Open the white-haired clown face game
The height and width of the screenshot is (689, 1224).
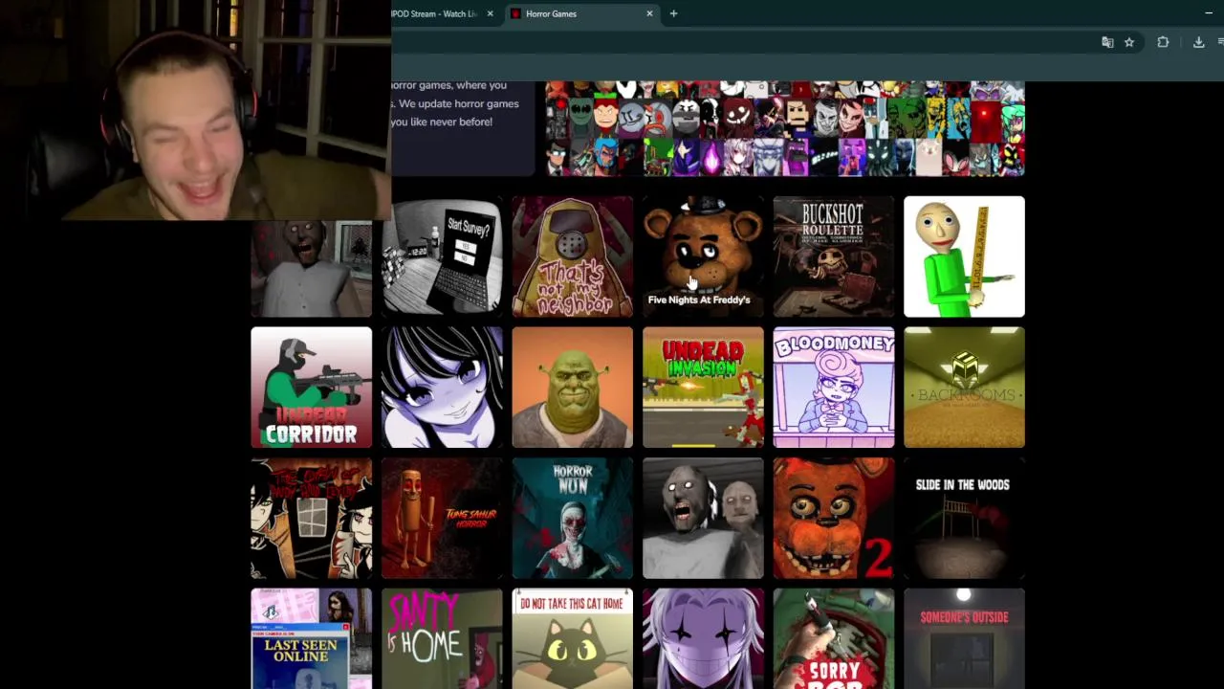click(x=703, y=638)
